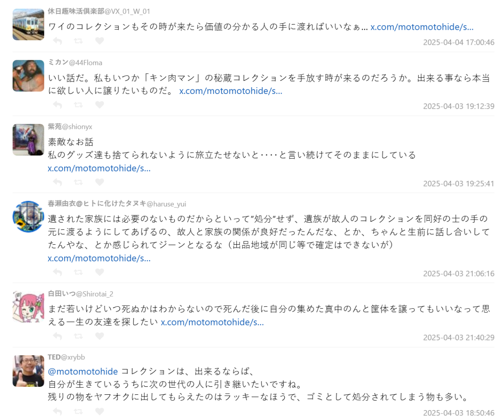Reply to the 休日趣味活倶楽部 tweet
This screenshot has height=418, width=498.
coord(58,41)
